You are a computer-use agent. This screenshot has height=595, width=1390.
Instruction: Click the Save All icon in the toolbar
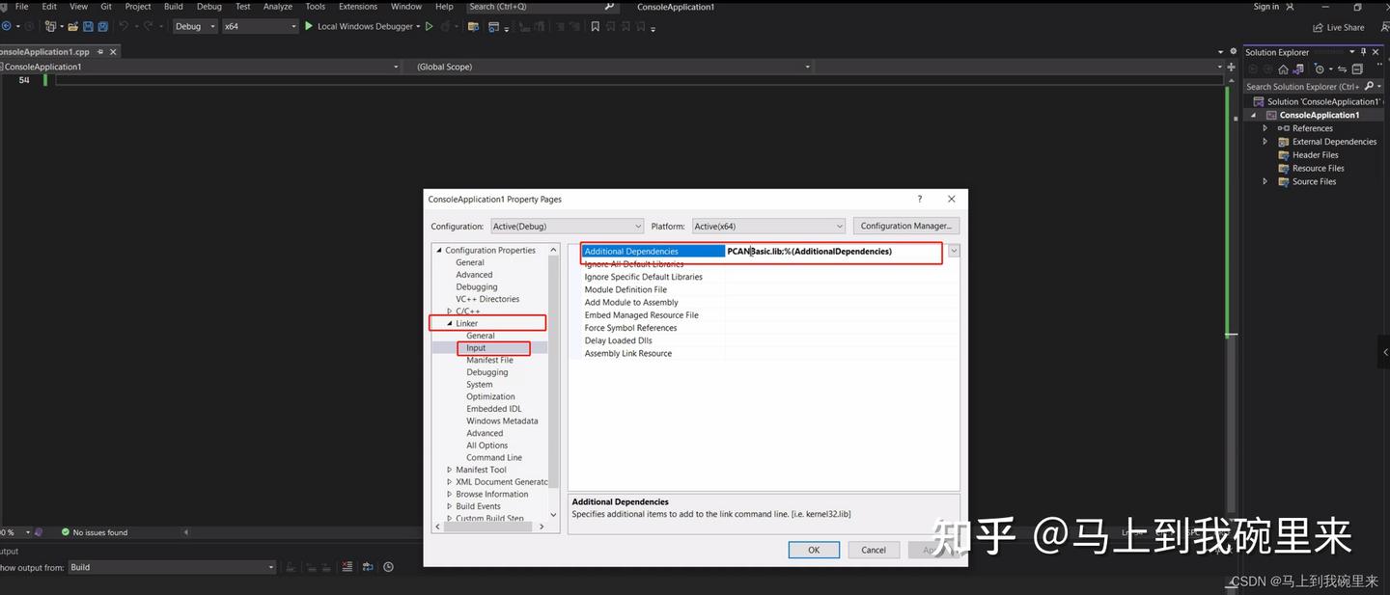pos(102,26)
